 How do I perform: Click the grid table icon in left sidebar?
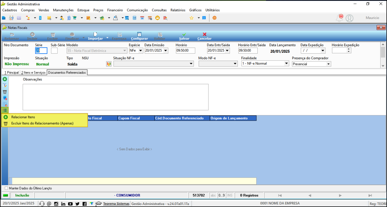point(5,104)
